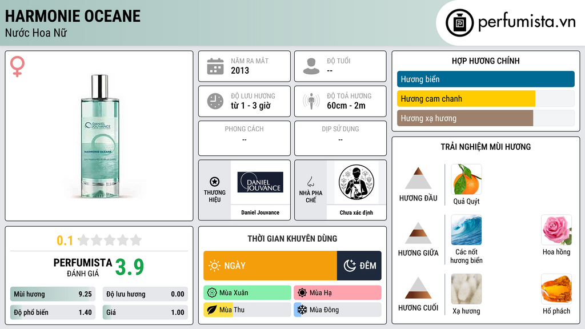Click the fifth rating star
Screen dimensions: 585x329
coord(136,240)
